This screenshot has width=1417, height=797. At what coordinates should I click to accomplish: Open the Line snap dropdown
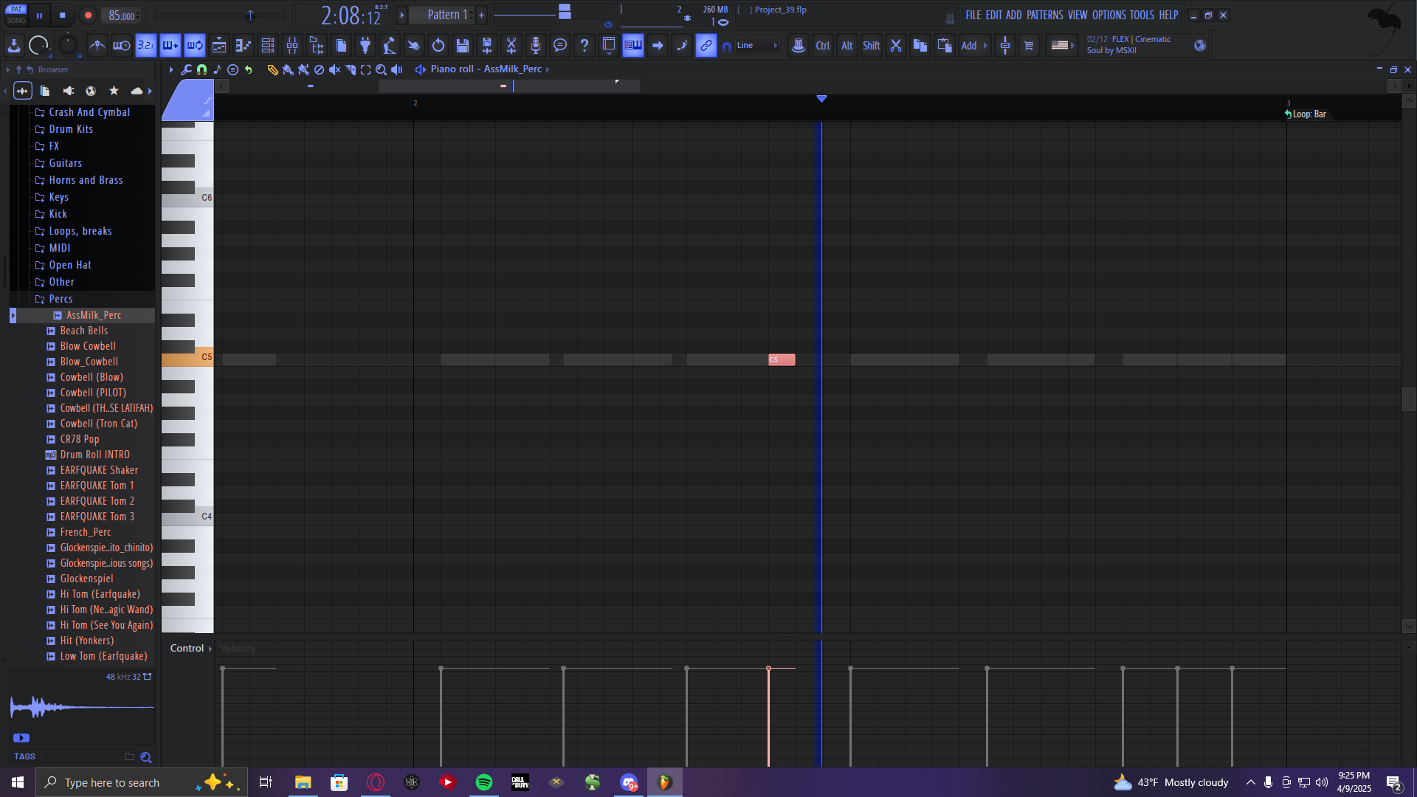pyautogui.click(x=756, y=46)
